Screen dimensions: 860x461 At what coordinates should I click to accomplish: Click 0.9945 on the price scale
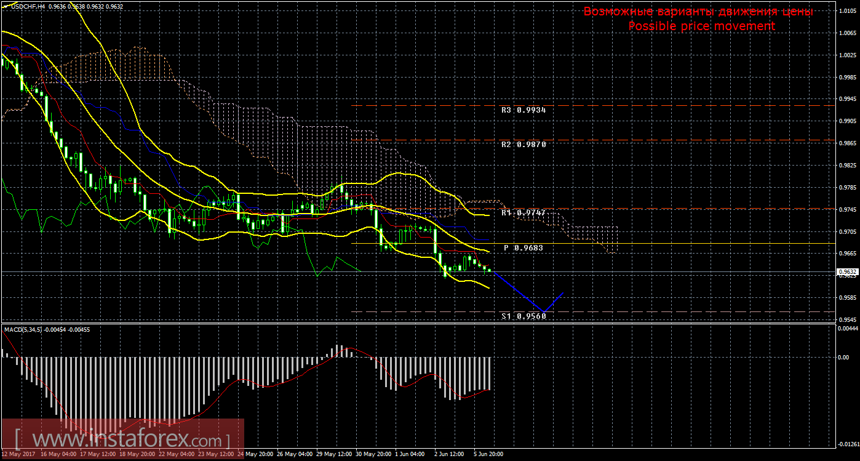(x=846, y=99)
